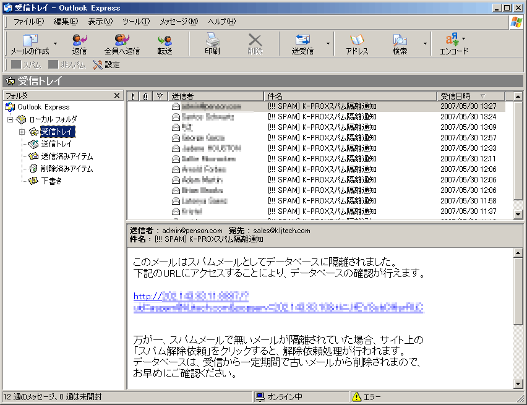Select message received 2007/05/30 13:27
527x405 pixels.
pyautogui.click(x=316, y=106)
